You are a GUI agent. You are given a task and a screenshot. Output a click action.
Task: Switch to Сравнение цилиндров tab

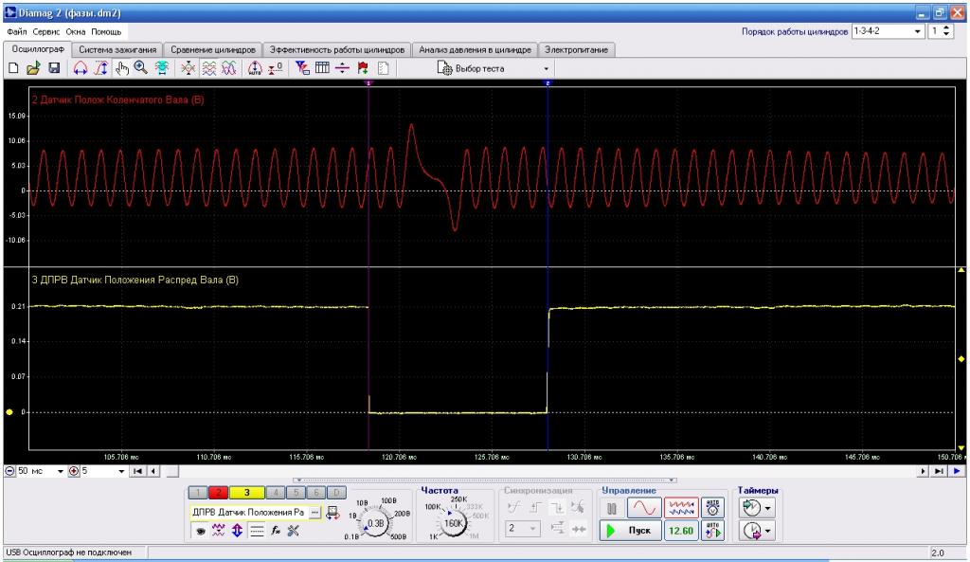pos(213,49)
